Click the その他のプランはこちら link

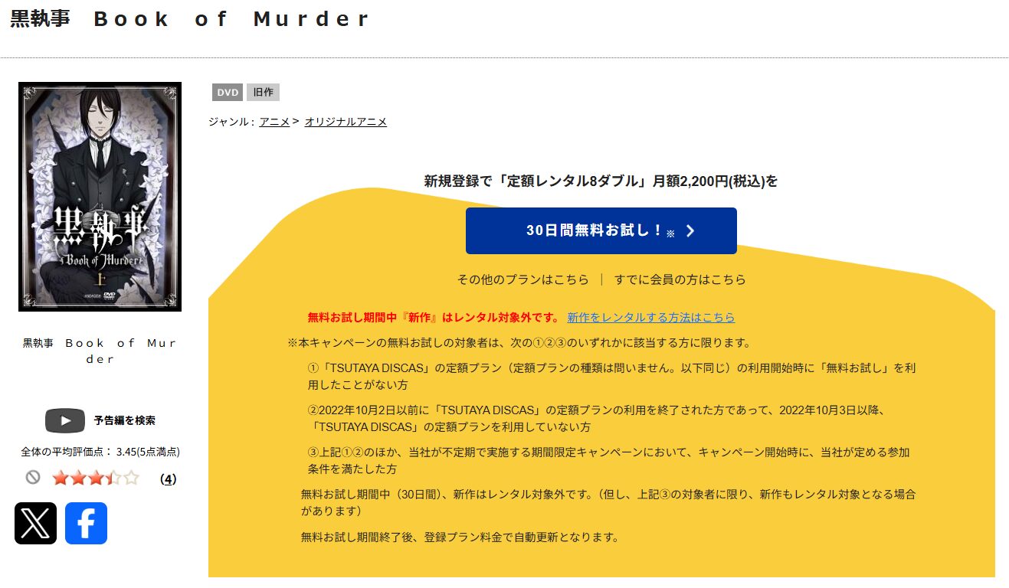tap(523, 279)
